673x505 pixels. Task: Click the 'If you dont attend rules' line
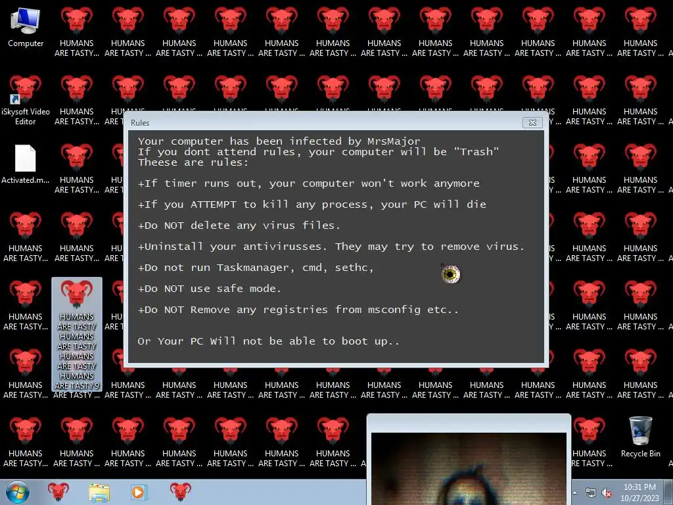pos(319,152)
